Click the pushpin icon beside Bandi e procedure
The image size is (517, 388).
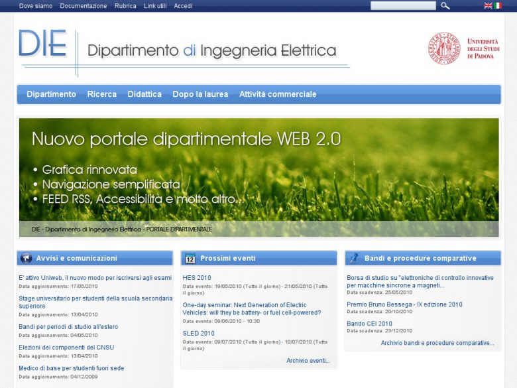[x=355, y=258]
